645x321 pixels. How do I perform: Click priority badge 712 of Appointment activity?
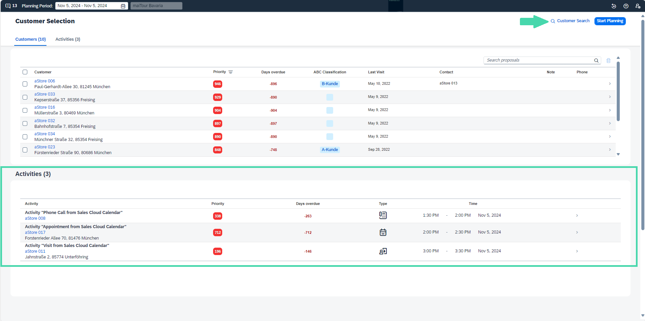click(218, 233)
